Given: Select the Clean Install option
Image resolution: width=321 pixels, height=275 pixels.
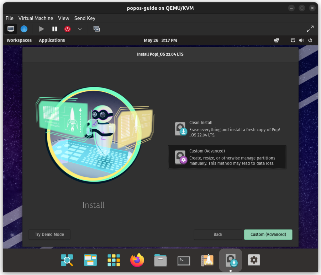Looking at the screenshot, I should click(x=227, y=129).
